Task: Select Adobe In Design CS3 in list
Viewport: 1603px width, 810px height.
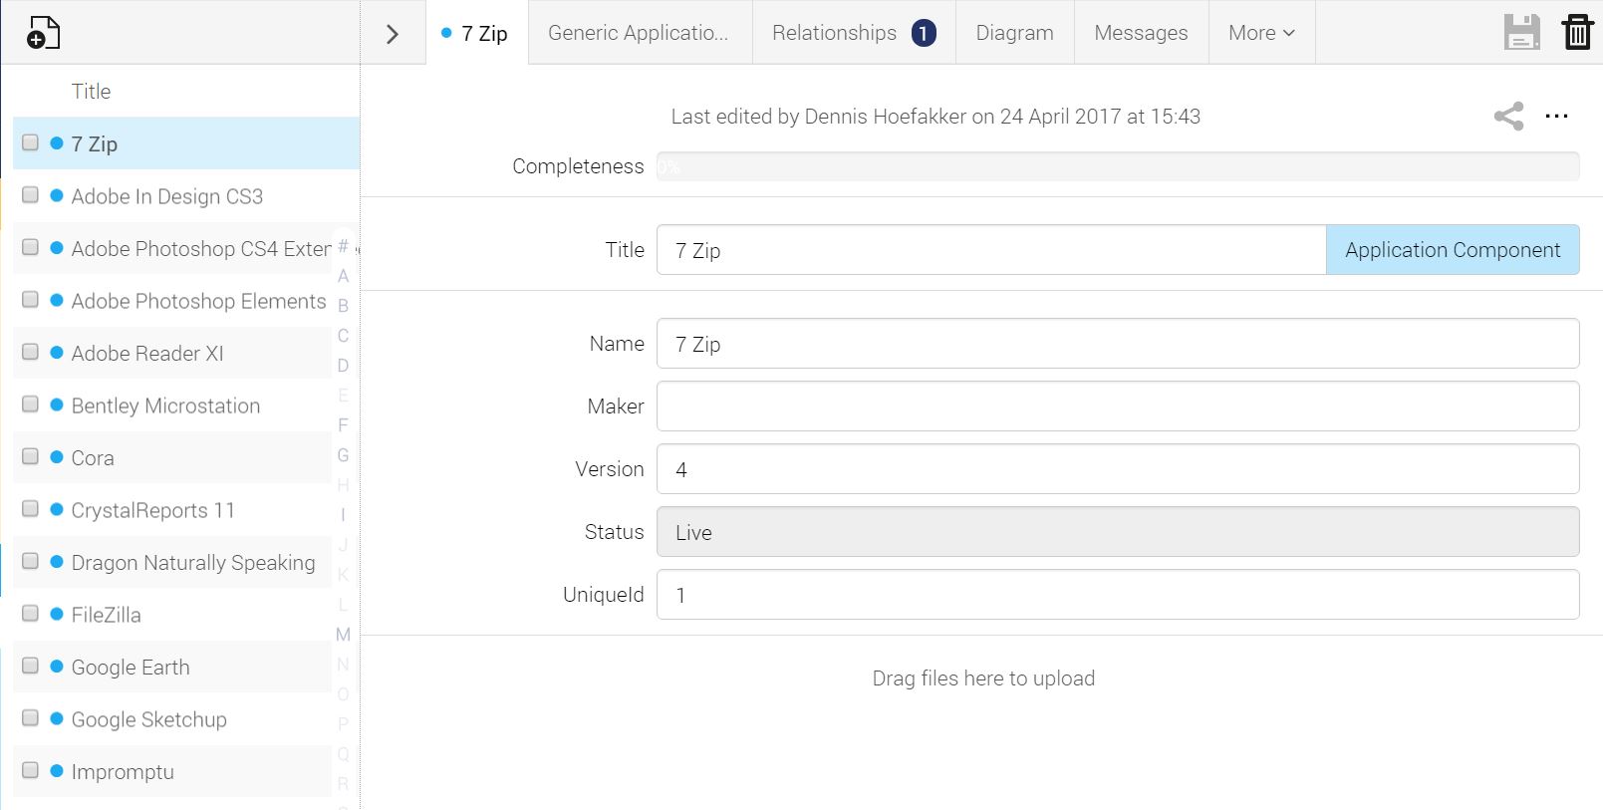Action: tap(167, 196)
